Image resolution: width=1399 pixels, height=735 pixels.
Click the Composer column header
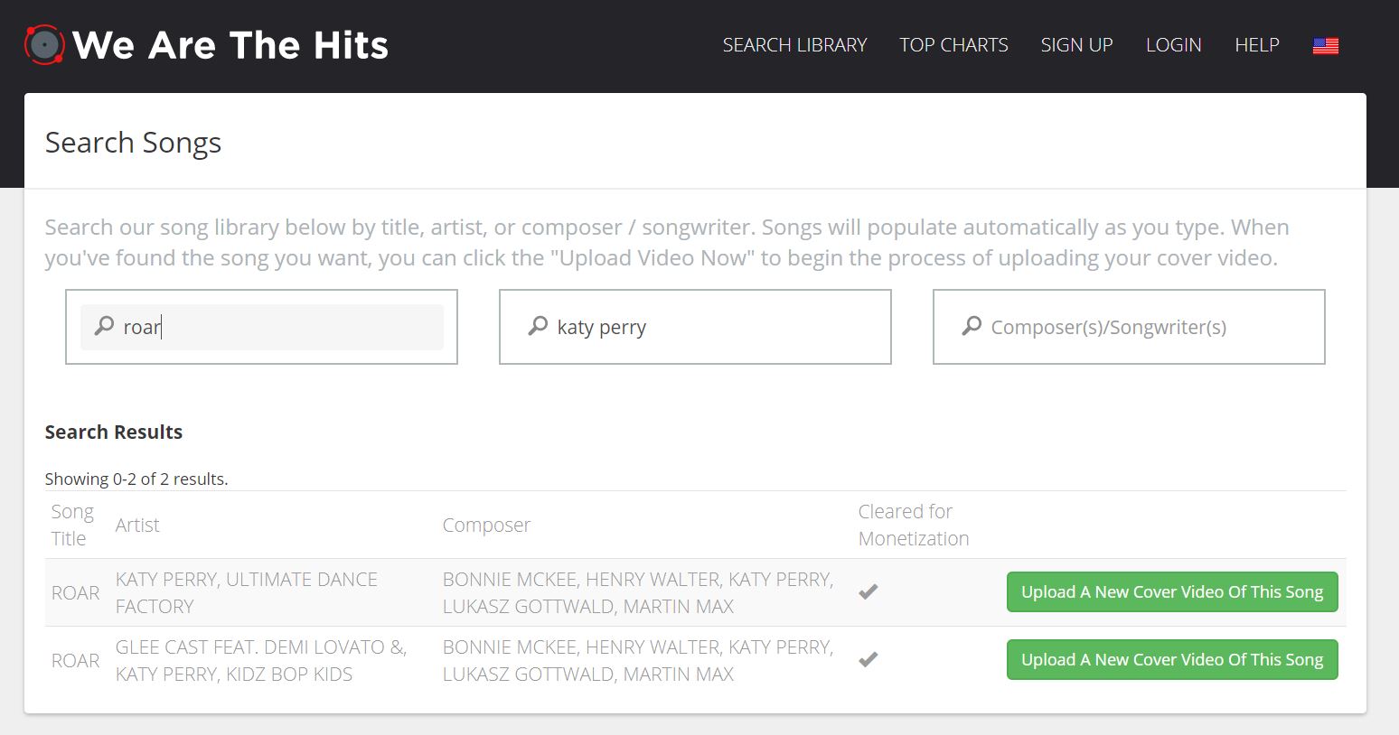(486, 525)
